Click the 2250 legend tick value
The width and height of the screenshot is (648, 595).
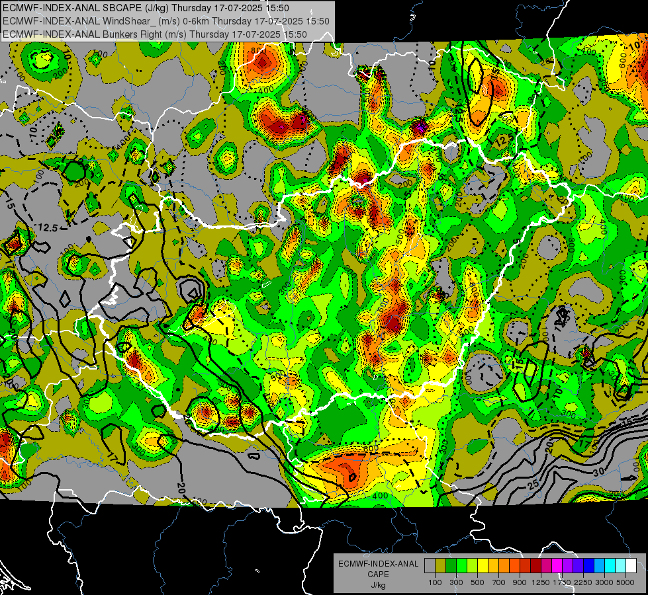pyautogui.click(x=583, y=582)
